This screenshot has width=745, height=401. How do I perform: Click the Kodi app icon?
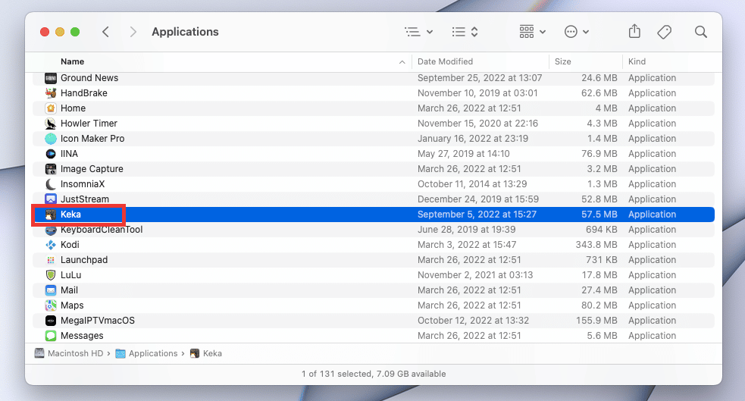click(x=51, y=245)
